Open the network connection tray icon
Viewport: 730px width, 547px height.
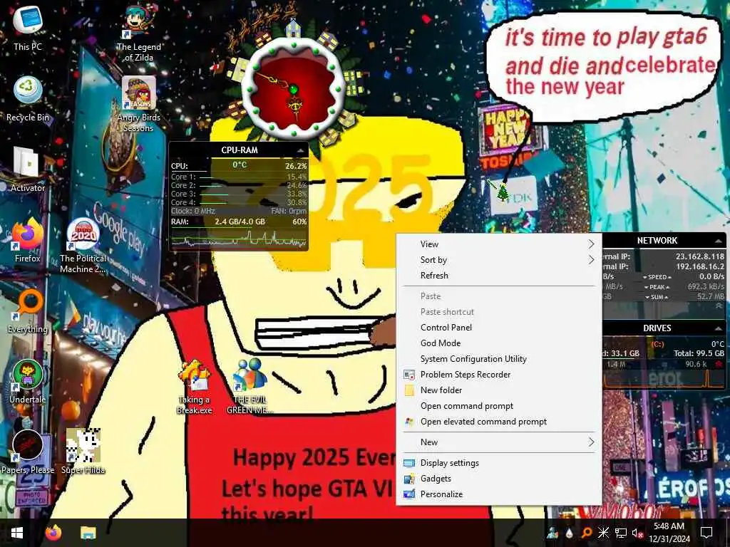click(621, 533)
